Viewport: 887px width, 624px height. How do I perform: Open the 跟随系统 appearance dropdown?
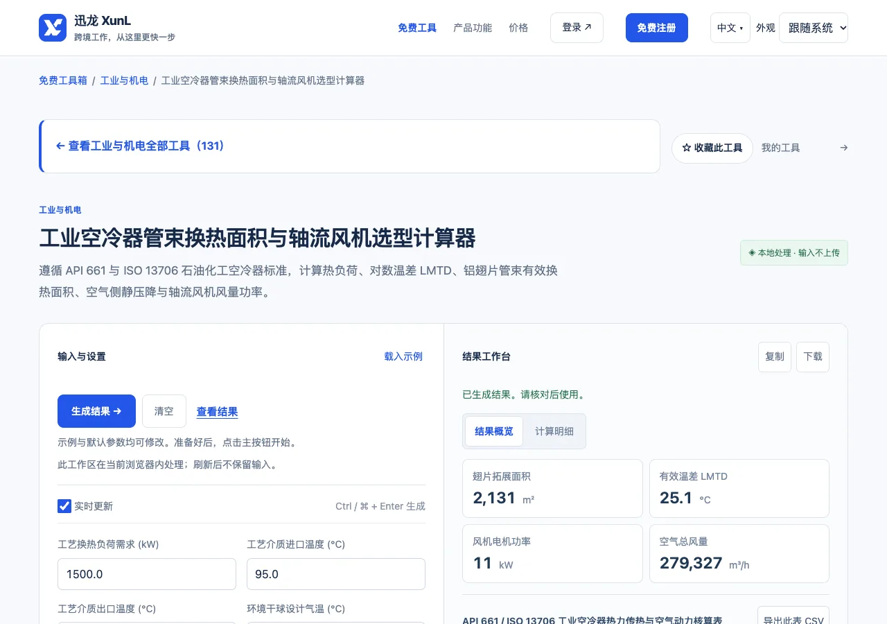[814, 28]
